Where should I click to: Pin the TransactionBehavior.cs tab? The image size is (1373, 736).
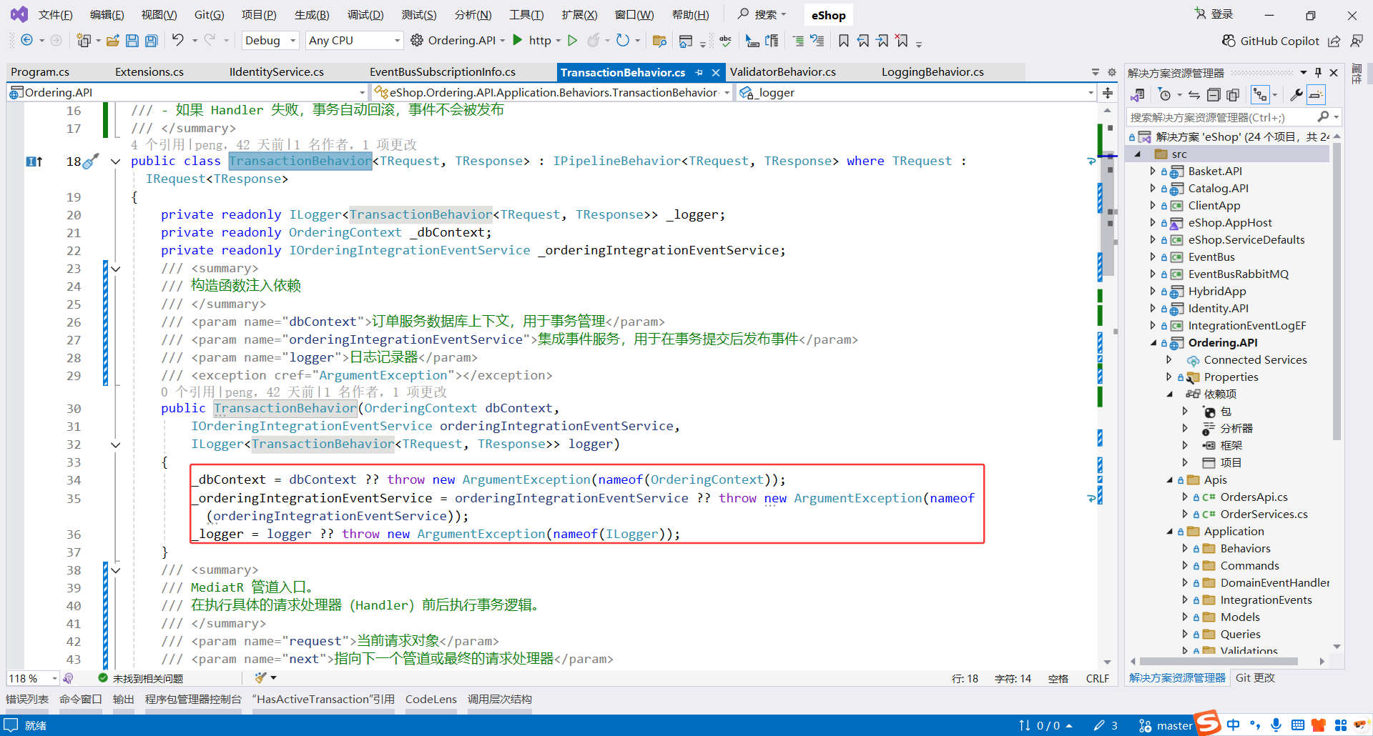[x=699, y=72]
